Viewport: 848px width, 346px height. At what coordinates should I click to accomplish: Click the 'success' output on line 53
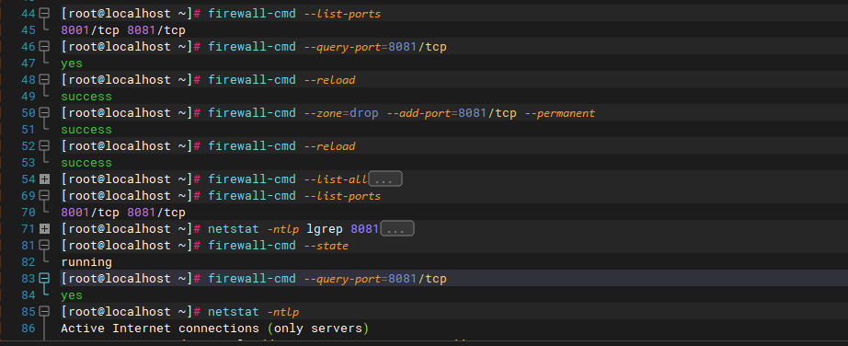click(86, 163)
